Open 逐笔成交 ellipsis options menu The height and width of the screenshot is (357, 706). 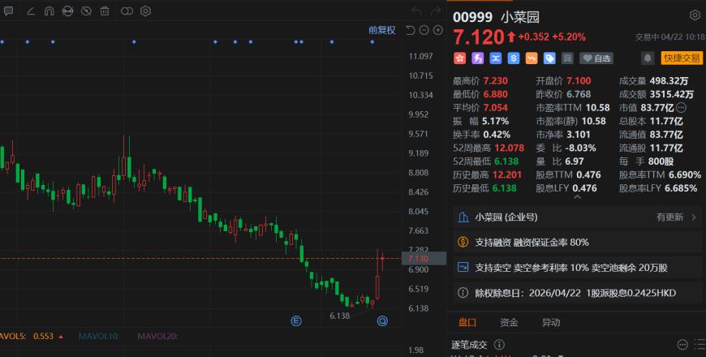[682, 345]
